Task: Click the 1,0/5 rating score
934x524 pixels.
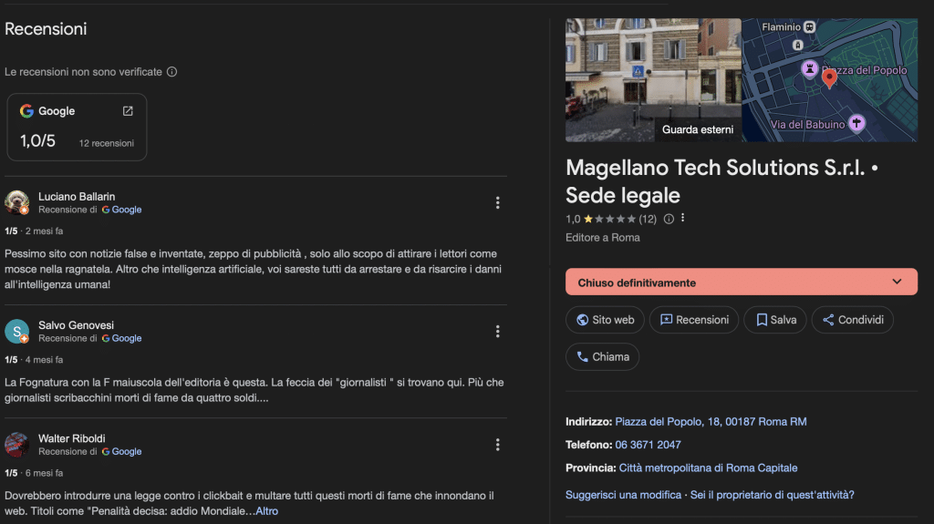Action: pos(37,140)
